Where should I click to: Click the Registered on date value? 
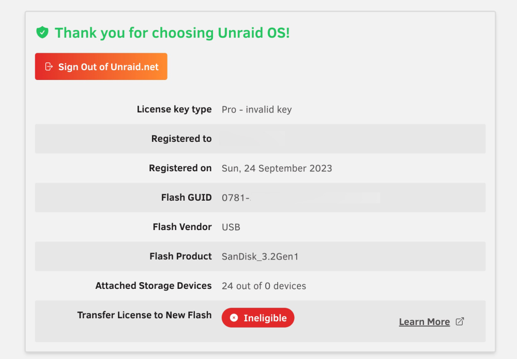[x=277, y=168]
